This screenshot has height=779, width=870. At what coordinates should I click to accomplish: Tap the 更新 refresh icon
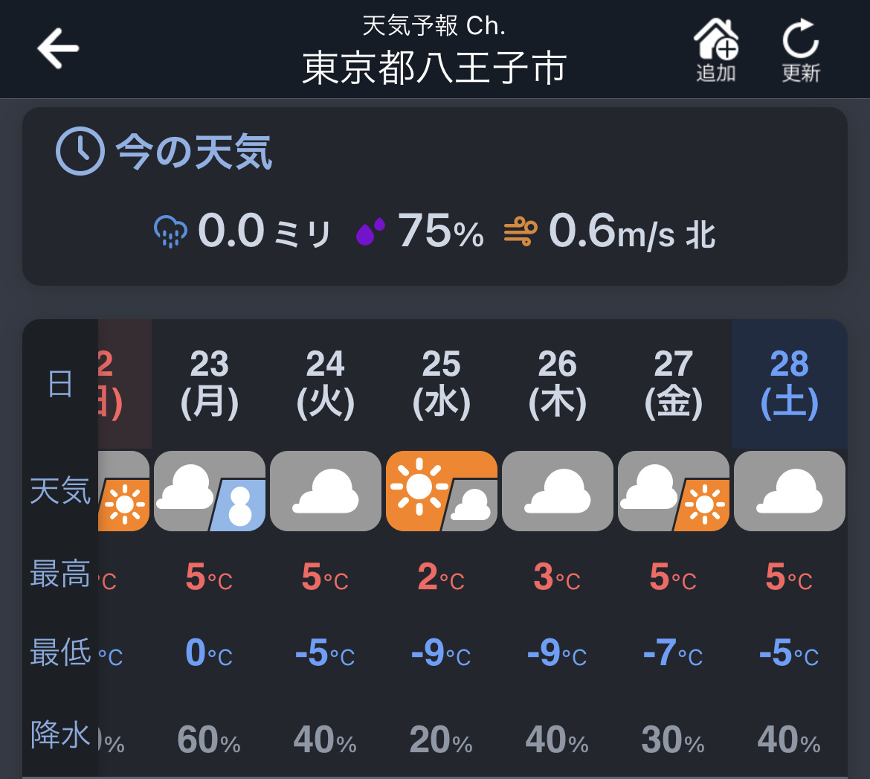pos(801,42)
